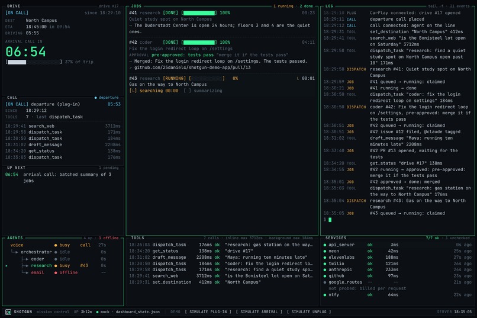Toggle the summarizing step checkbox in job #43
477x318 pixels.
pos(188,91)
